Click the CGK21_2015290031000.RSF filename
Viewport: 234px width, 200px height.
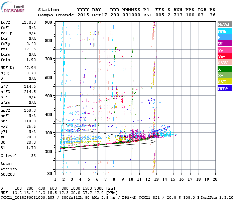click(27, 198)
